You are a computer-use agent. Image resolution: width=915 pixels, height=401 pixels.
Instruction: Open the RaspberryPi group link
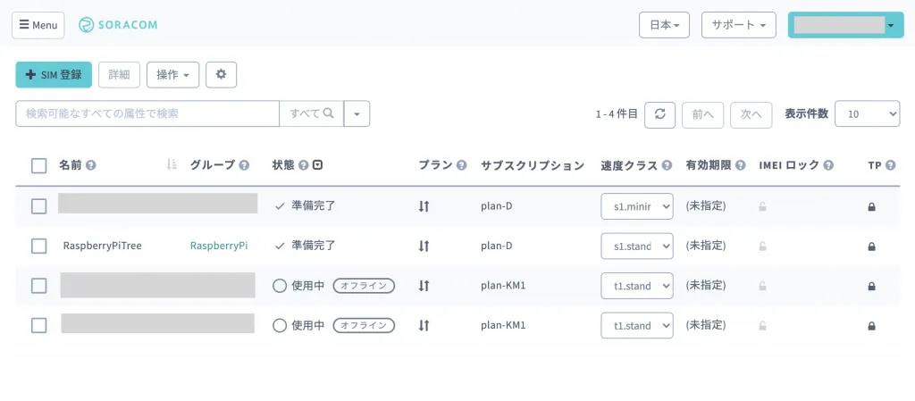[219, 246]
